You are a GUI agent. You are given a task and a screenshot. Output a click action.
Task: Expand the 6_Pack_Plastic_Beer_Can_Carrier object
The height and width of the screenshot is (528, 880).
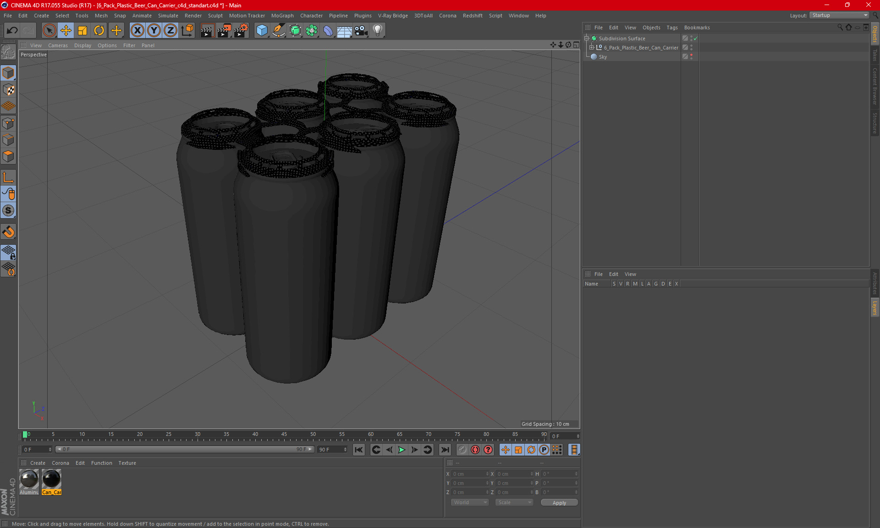[591, 48]
